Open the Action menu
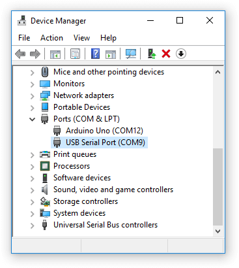Viewport: 239px width, 268px height. [x=51, y=38]
